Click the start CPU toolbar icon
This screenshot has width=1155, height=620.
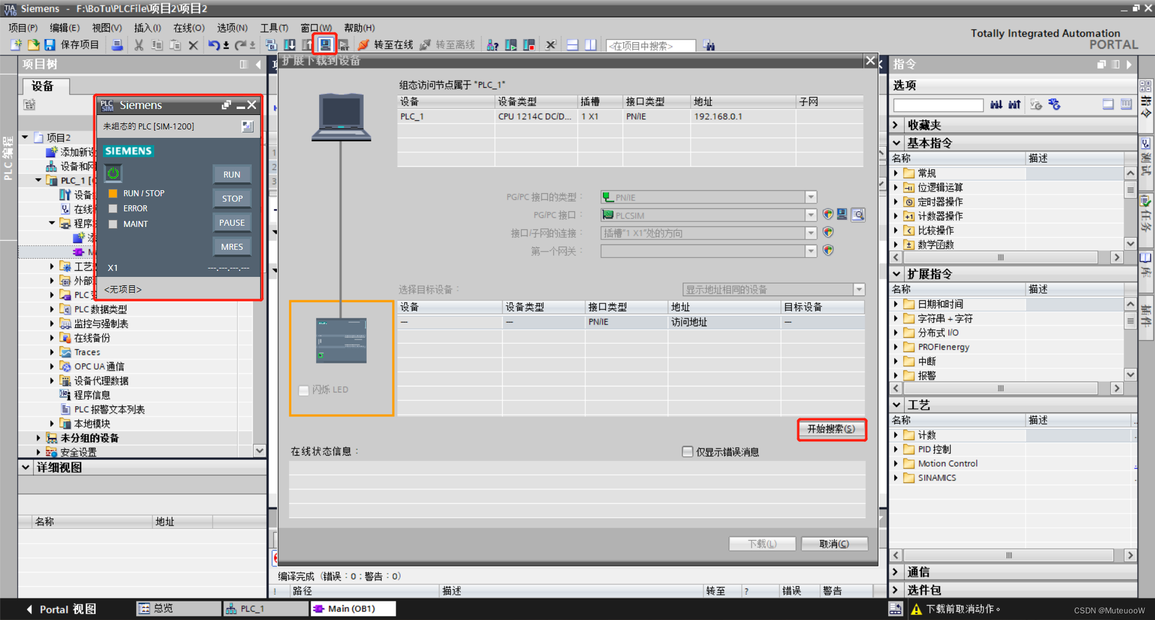[511, 45]
